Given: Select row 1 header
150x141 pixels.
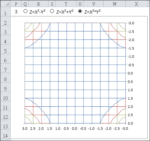Looking at the screenshot, I should coord(5,12).
